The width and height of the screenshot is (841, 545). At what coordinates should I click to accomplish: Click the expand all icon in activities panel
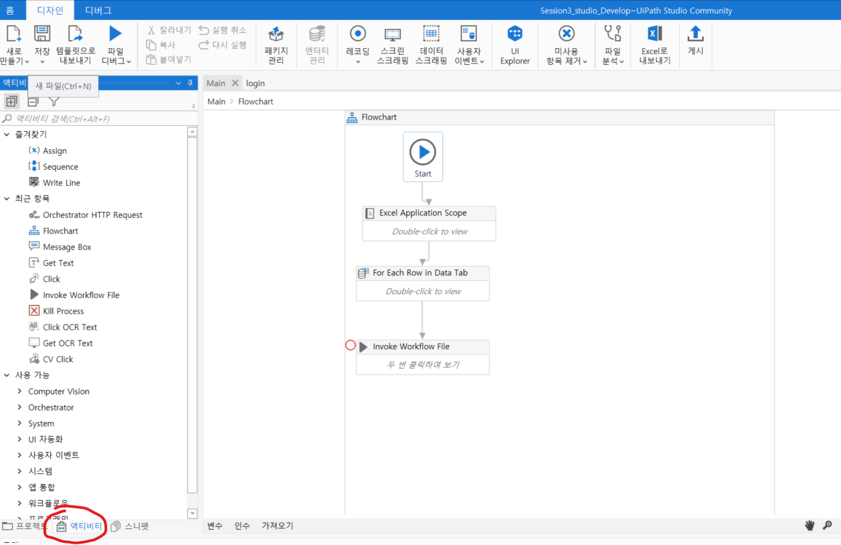click(11, 102)
